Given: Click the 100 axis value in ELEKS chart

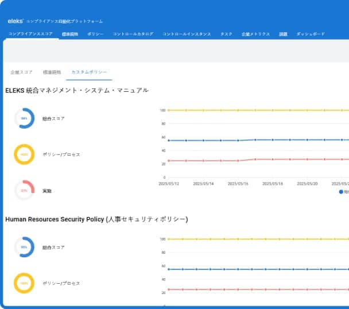Looking at the screenshot, I should coord(162,110).
